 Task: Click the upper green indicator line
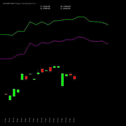(54, 21)
